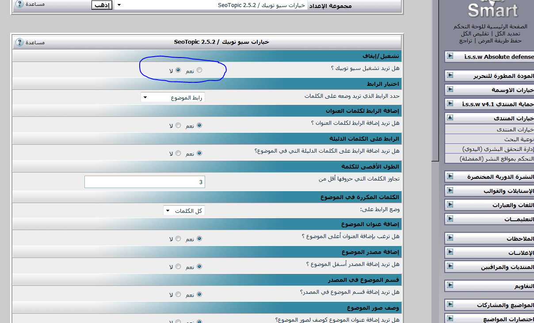Click the arrow icon beside الملاحظات
Viewport: 534px width, 323px height.
click(x=450, y=238)
